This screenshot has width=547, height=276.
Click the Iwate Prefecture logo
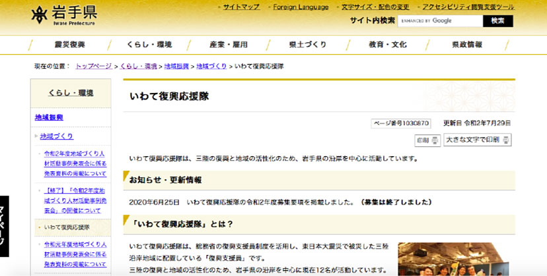point(64,15)
